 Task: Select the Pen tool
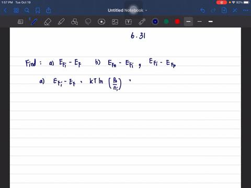[x=34, y=22]
